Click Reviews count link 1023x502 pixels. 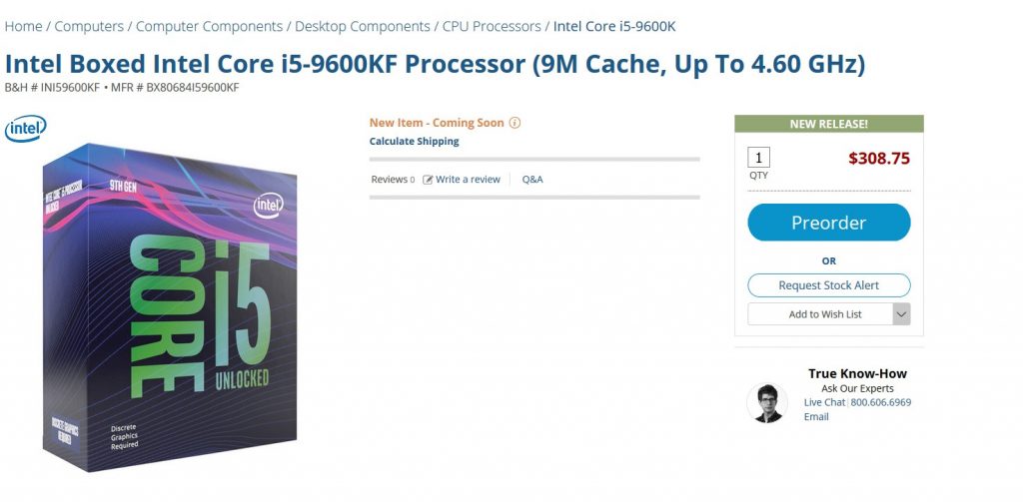pos(393,180)
